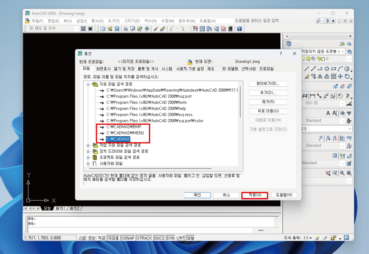This screenshot has height=254, width=369.
Task: Expand 작업 지원 파일 검색 경로 node
Action: tap(88, 145)
